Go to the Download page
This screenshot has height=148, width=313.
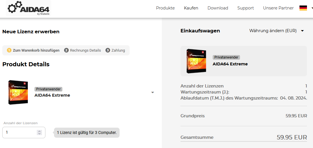(x=218, y=8)
